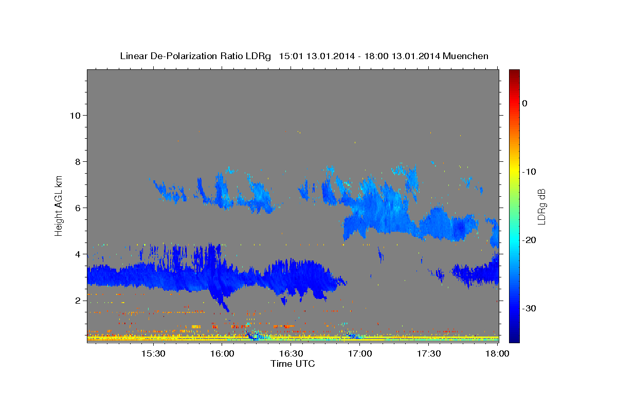Viewport: 617px width, 411px height.
Task: Click the 18:00 time axis label
Action: (x=497, y=354)
